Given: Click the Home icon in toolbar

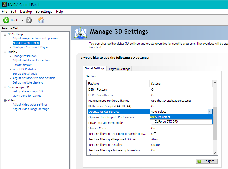Looking at the screenshot, I should click(41, 20).
